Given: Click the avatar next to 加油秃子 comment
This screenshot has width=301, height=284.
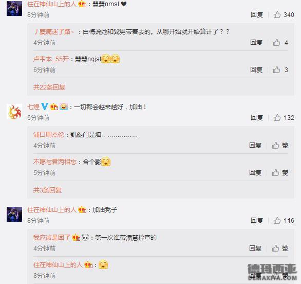Looking at the screenshot, I should click(14, 214).
